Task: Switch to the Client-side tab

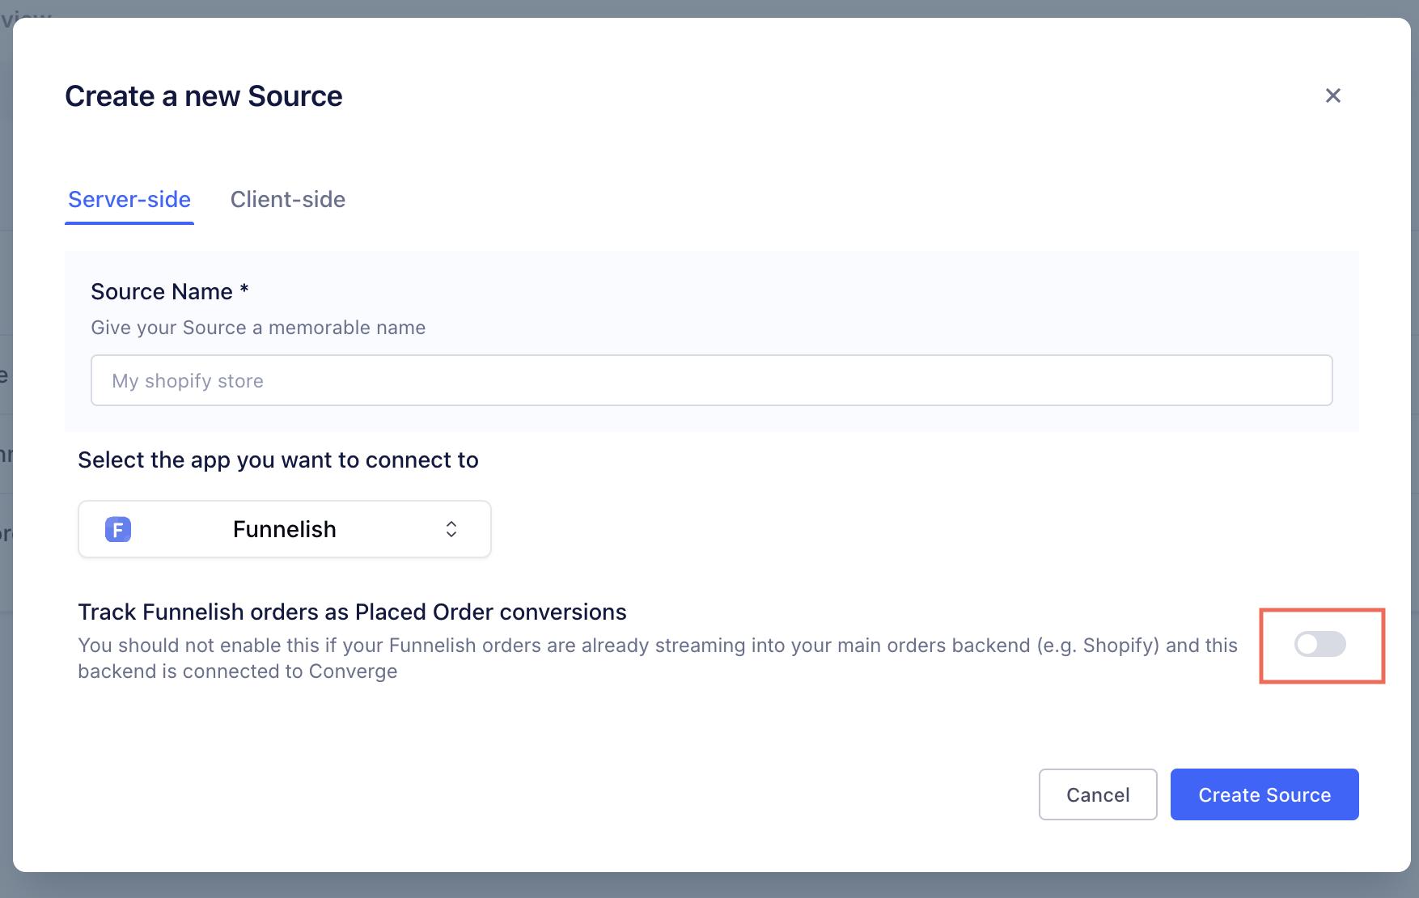Action: (288, 200)
